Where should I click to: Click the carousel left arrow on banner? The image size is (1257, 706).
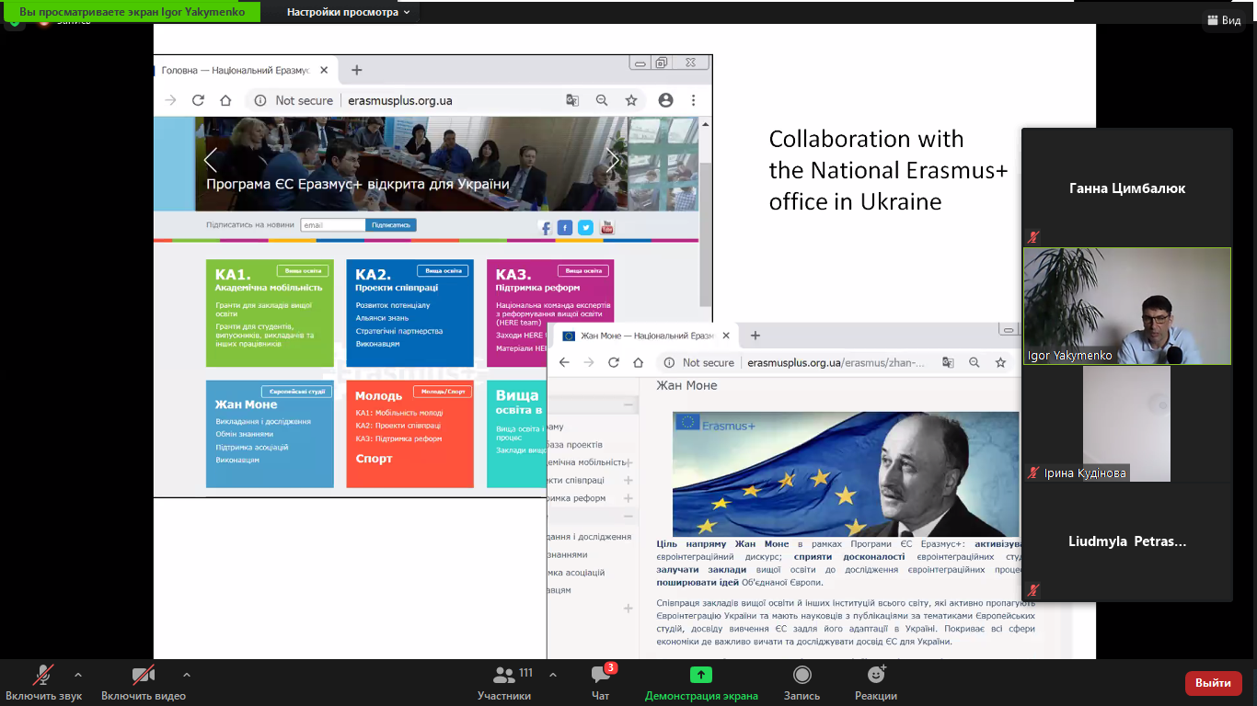click(x=211, y=160)
